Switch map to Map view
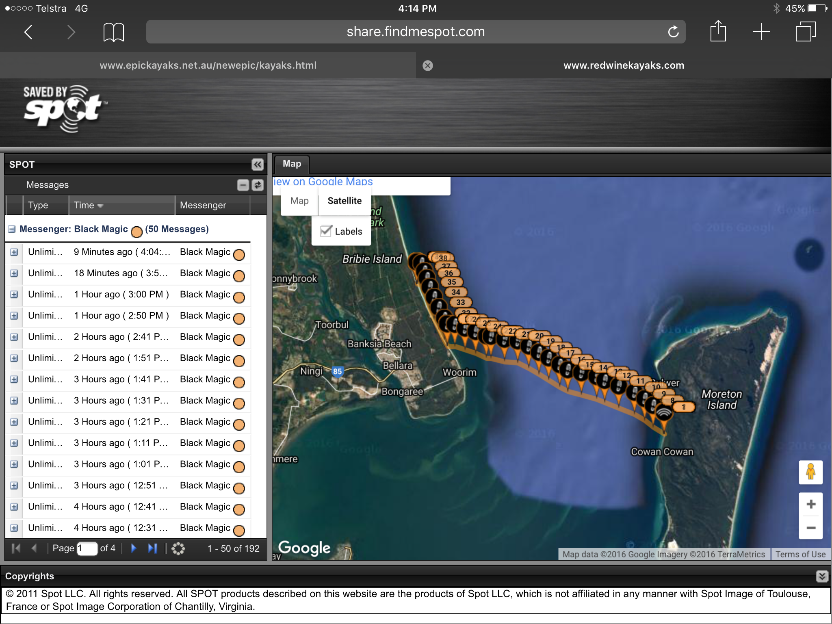 299,201
